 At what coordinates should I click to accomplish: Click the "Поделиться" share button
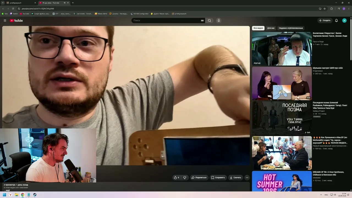199,178
